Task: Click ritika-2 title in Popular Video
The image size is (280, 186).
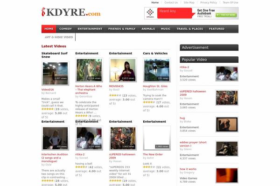Action: pyautogui.click(x=184, y=67)
